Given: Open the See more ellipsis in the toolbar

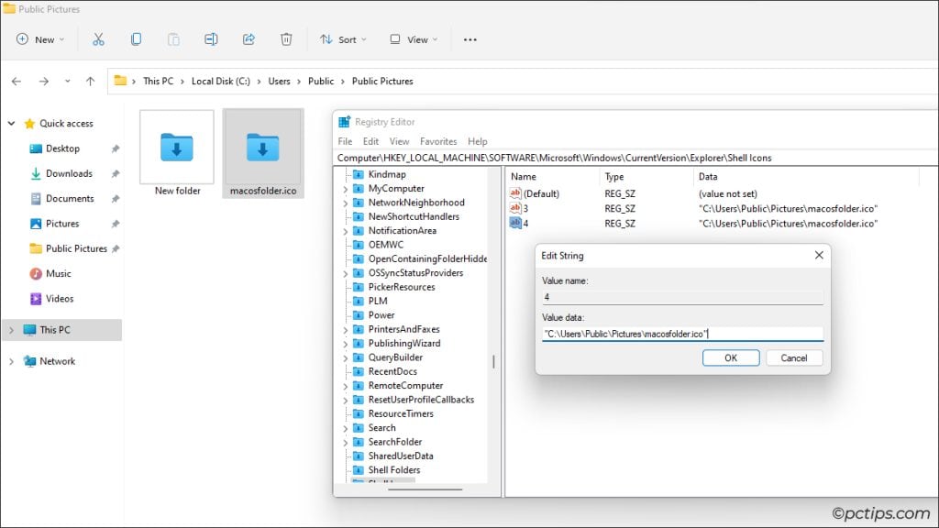Looking at the screenshot, I should (470, 39).
